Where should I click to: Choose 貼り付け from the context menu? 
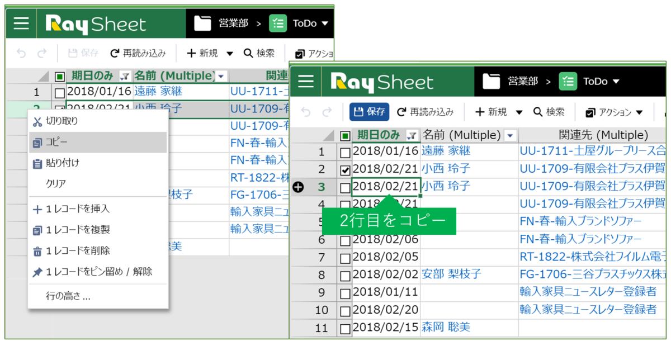tap(98, 163)
